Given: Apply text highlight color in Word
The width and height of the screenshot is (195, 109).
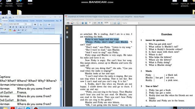Looking at the screenshot, I should (x=10, y=30).
